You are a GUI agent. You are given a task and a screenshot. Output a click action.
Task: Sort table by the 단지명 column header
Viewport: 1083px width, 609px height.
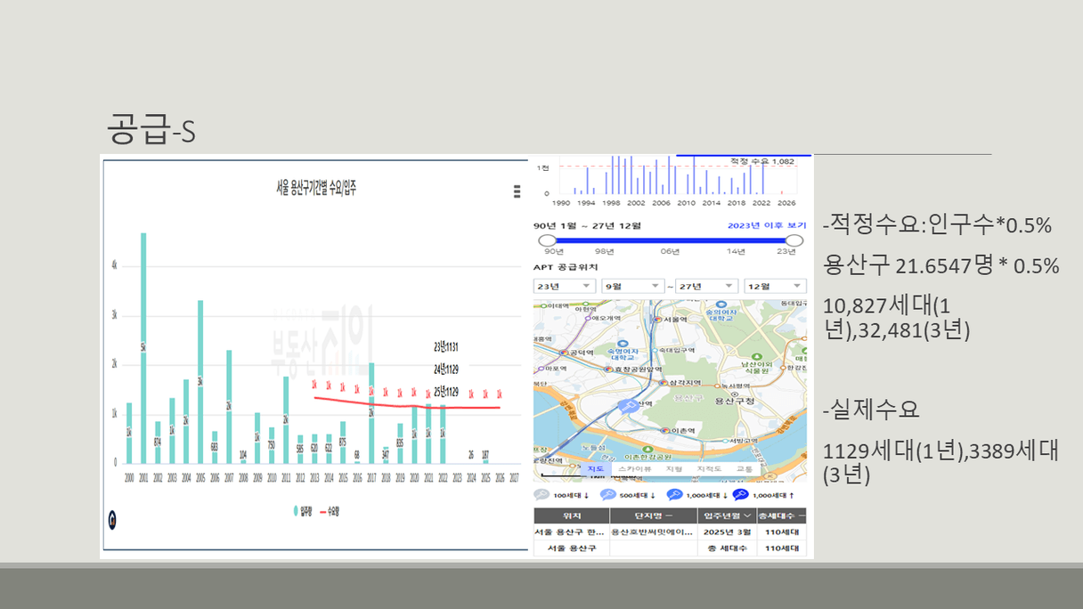pyautogui.click(x=653, y=516)
